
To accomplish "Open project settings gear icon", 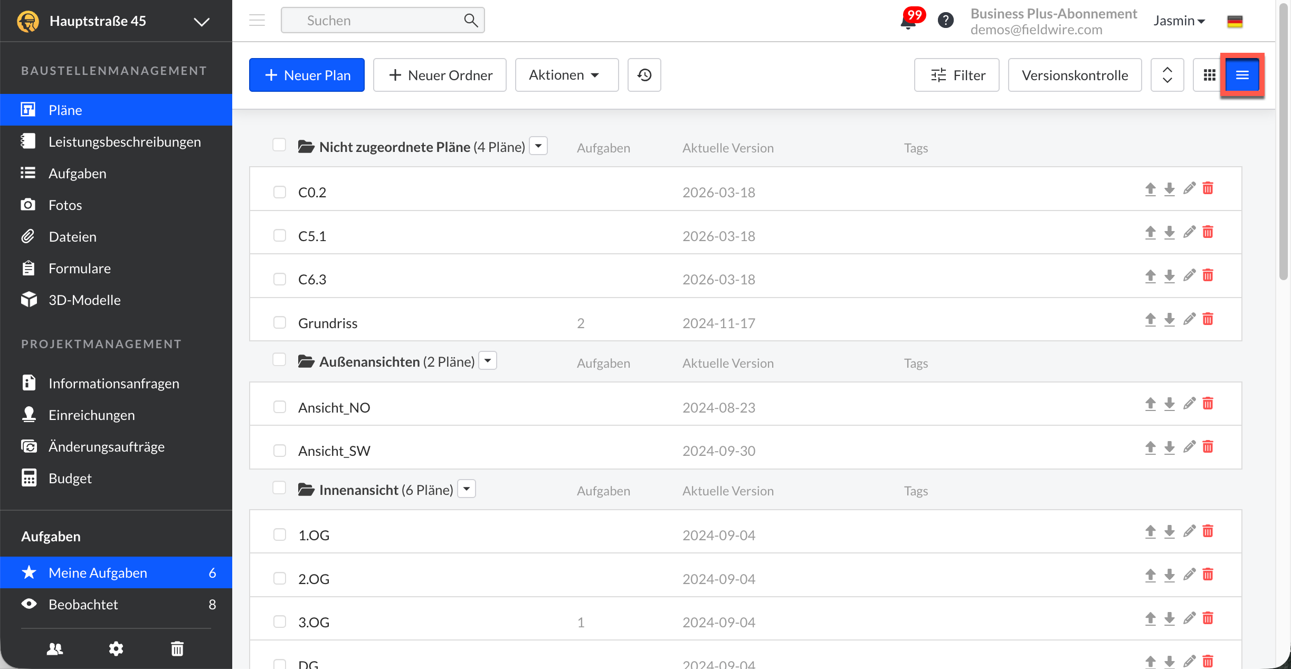I will pyautogui.click(x=116, y=648).
